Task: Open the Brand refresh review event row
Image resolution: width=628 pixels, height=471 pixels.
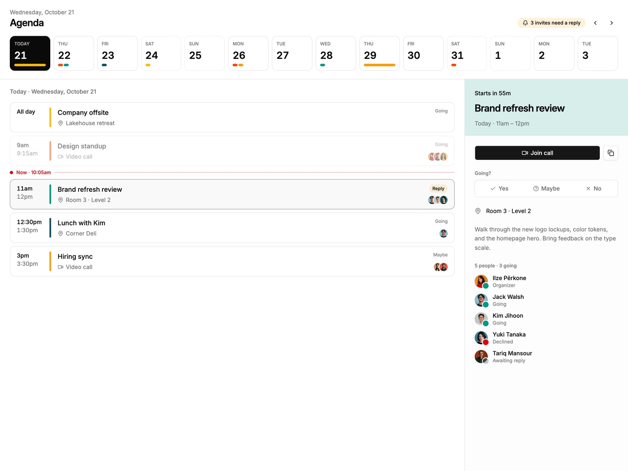Action: (x=232, y=194)
